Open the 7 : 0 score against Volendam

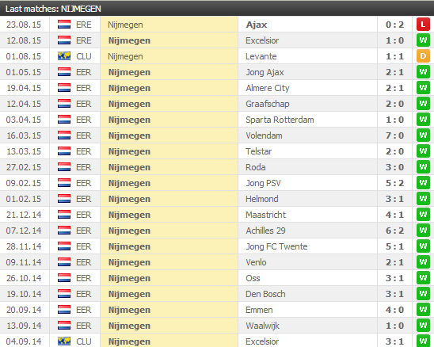point(394,135)
